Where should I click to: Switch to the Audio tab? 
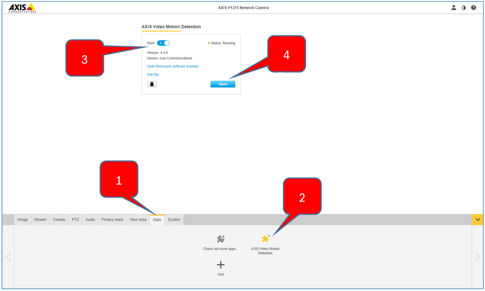90,220
